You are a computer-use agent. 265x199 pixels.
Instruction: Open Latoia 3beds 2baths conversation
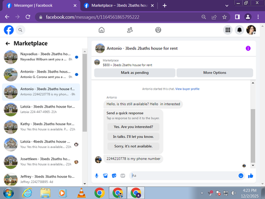41,109
